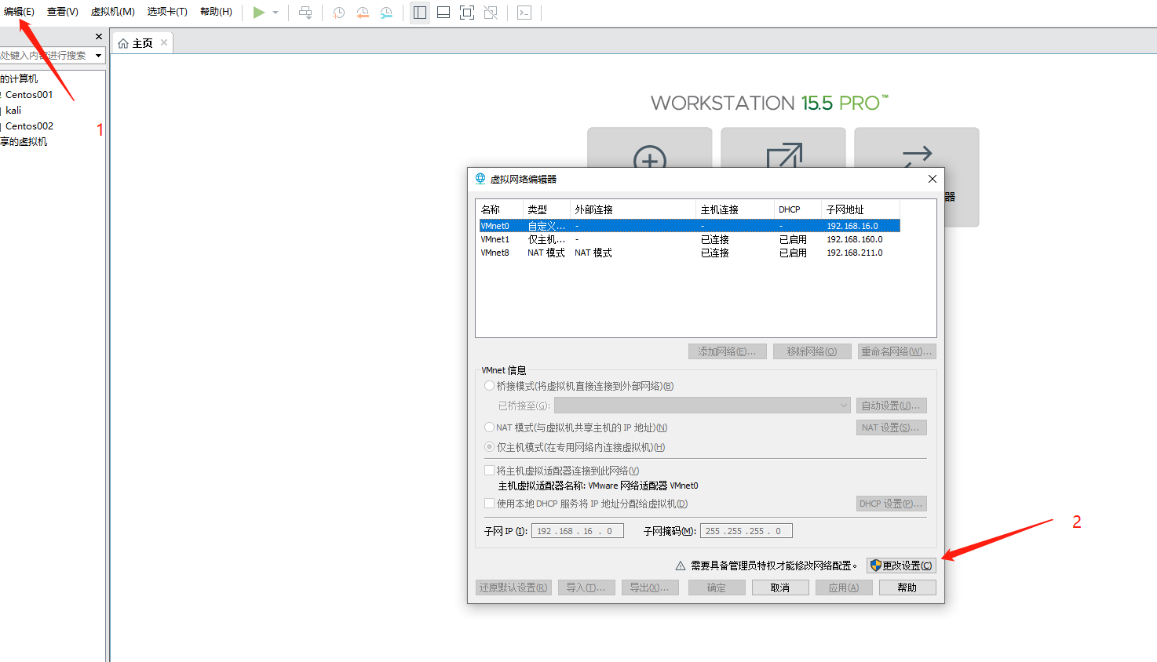Select the VMnet8 row in the network list
Image resolution: width=1157 pixels, height=662 pixels.
click(689, 253)
